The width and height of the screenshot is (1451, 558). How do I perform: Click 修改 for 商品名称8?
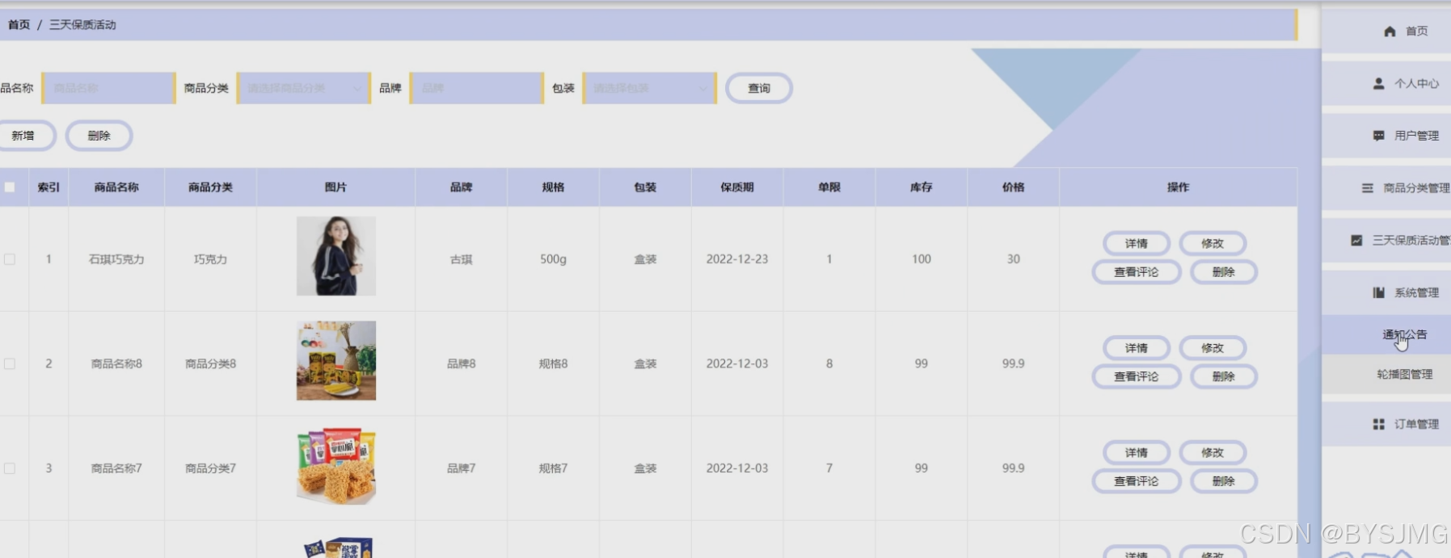(1212, 348)
